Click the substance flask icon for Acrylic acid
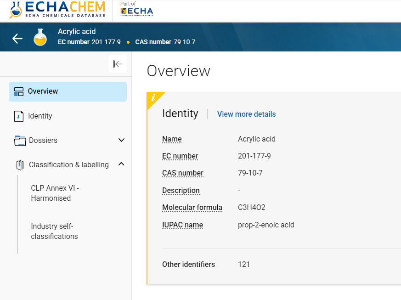Viewport: 401px width, 300px height. tap(40, 38)
